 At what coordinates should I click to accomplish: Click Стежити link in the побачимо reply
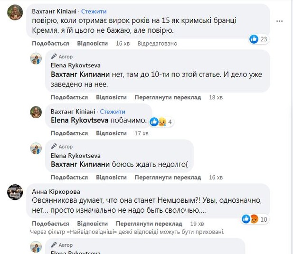click(x=113, y=111)
